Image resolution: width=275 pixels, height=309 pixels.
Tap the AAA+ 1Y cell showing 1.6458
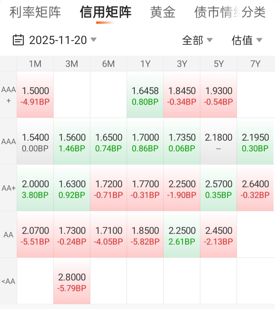pyautogui.click(x=145, y=95)
